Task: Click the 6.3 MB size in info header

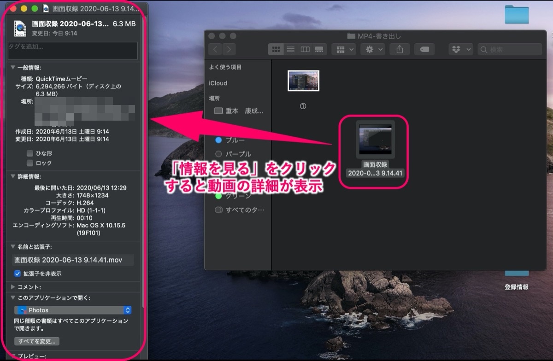Action: (x=124, y=23)
